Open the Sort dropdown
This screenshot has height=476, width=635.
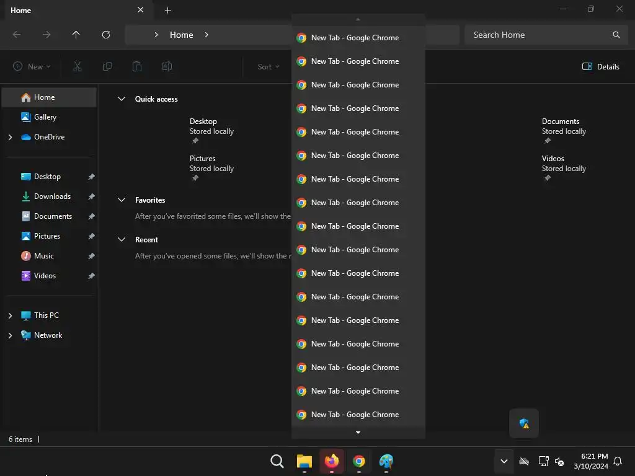269,67
